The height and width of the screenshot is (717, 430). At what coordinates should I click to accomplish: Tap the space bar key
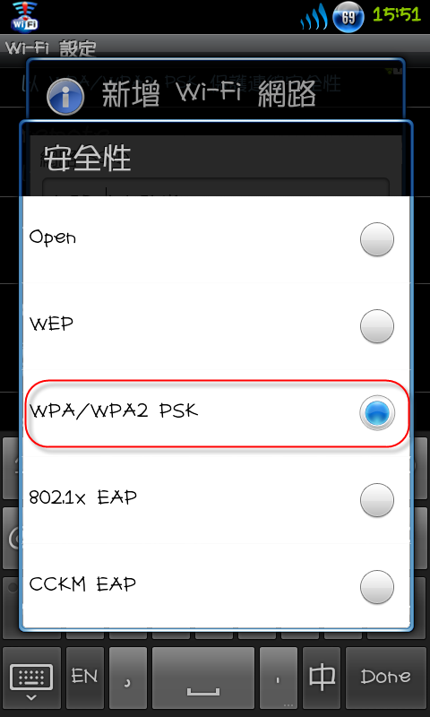click(202, 676)
